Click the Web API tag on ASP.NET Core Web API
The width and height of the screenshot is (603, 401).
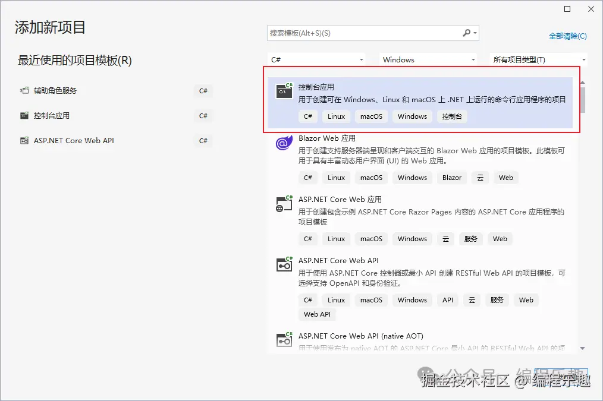coord(318,314)
